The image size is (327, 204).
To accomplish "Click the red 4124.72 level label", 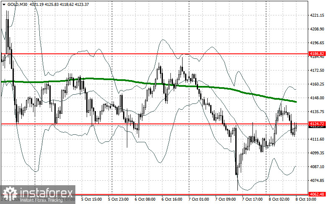I will pyautogui.click(x=317, y=123).
